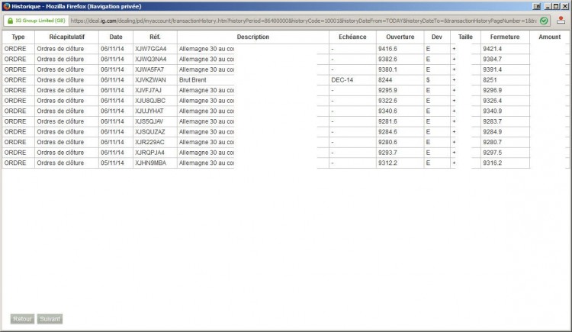Click the IG Group Limited (GB) identity label
Screen dimensions: 572x332
pyautogui.click(x=40, y=21)
